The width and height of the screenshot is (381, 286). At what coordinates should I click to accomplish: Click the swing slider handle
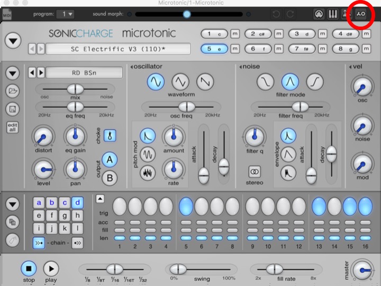(178, 269)
